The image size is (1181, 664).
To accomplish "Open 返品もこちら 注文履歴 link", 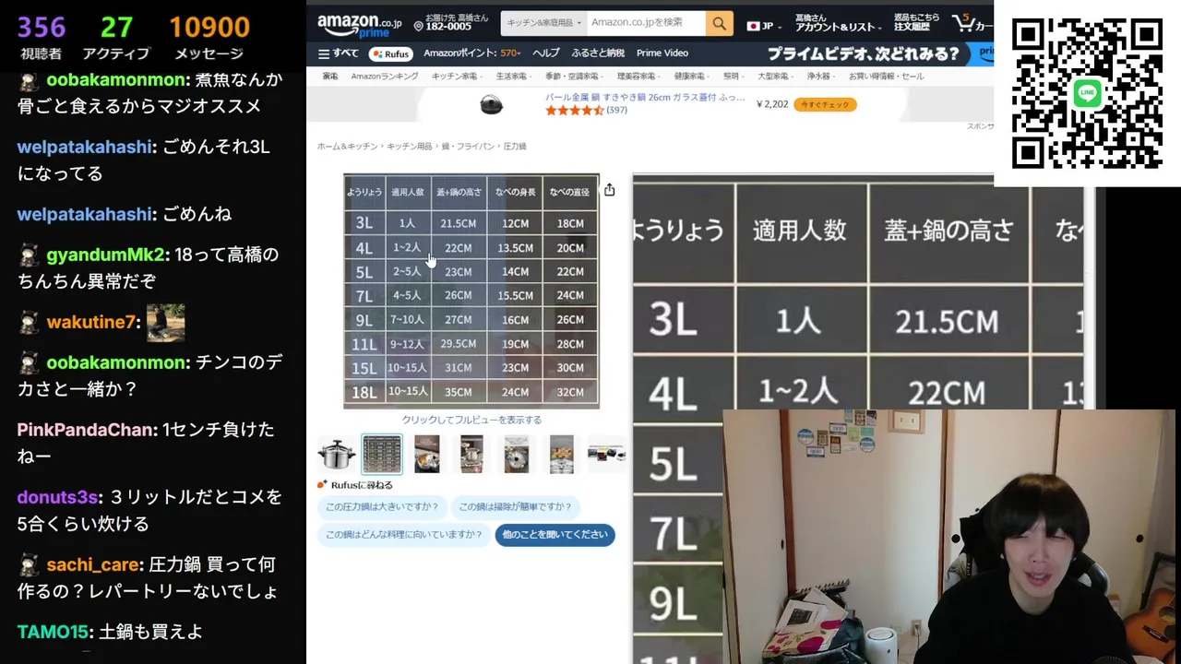I will (916, 23).
